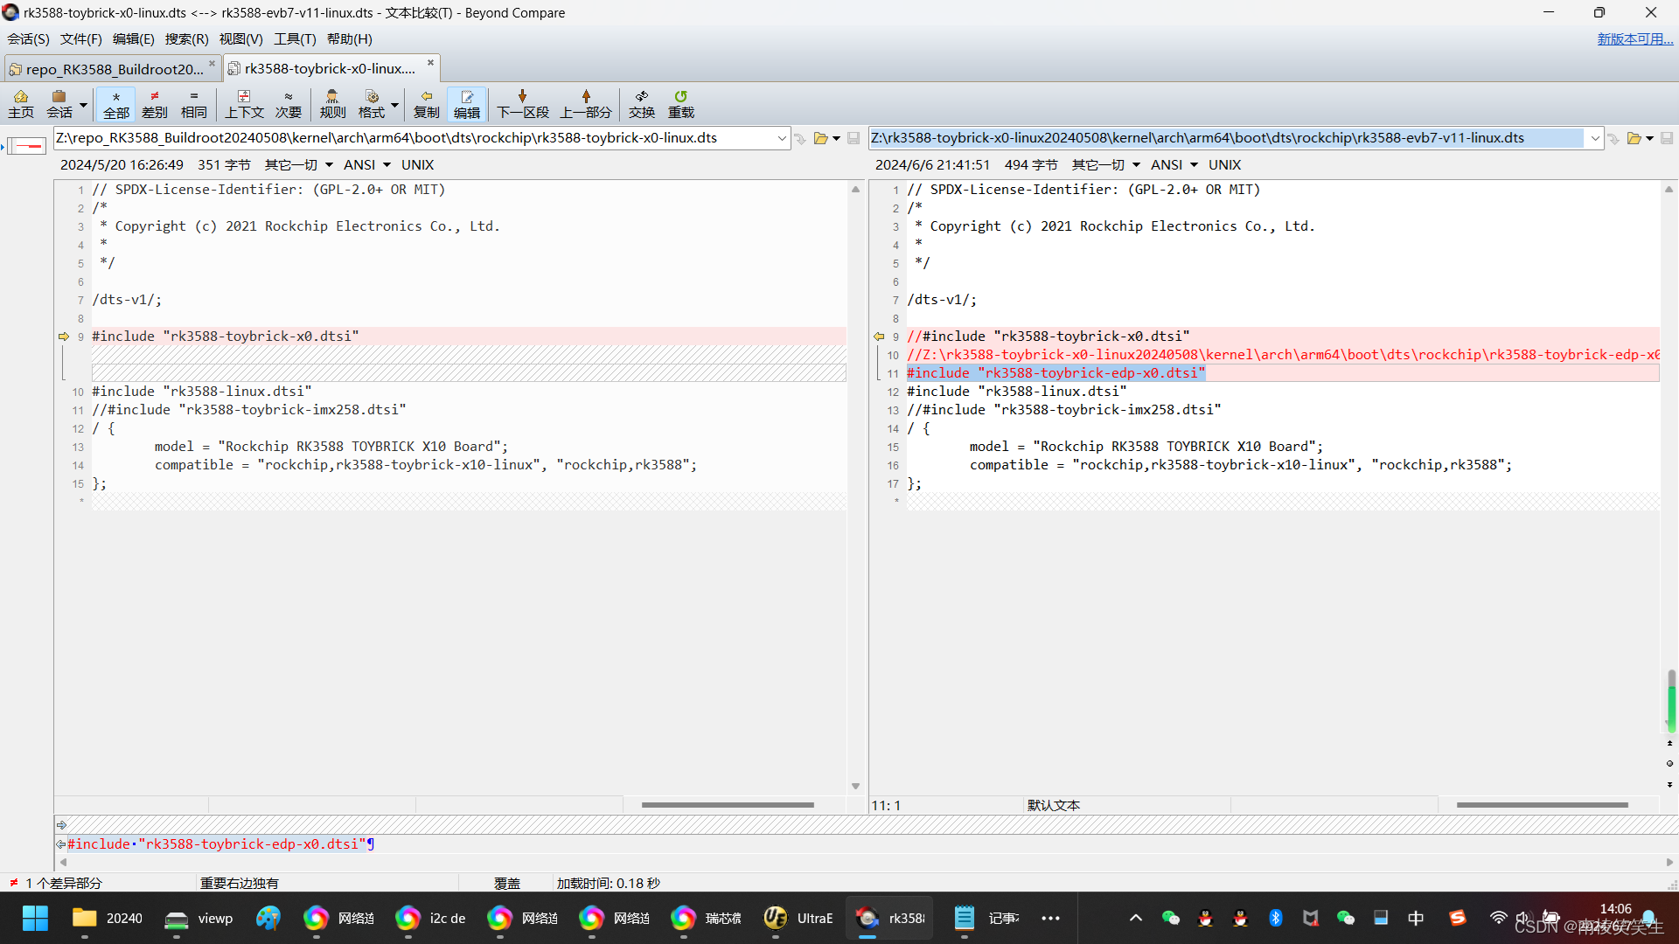Viewport: 1679px width, 944px height.
Task: Go to Next Section (下一区段)
Action: click(522, 103)
